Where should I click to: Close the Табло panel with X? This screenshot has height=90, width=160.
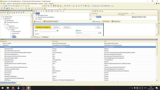(x=157, y=39)
